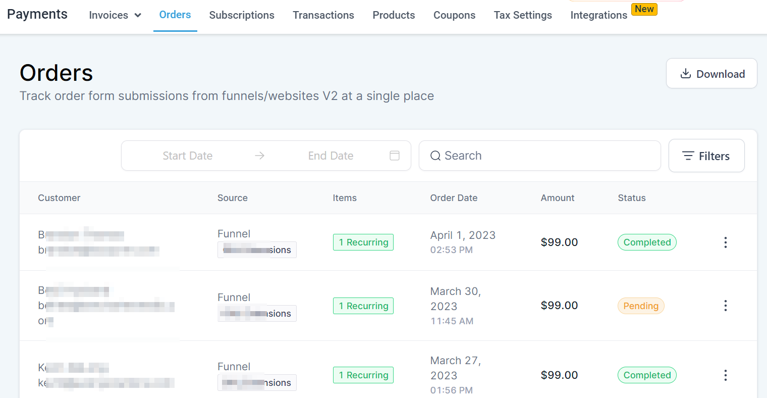Viewport: 767px width, 398px height.
Task: Click Completed status on April 1 order
Action: point(647,242)
